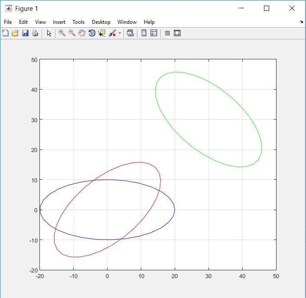The image size is (306, 298).
Task: Click the Show Plot Tools and dock icon
Action: (x=177, y=33)
